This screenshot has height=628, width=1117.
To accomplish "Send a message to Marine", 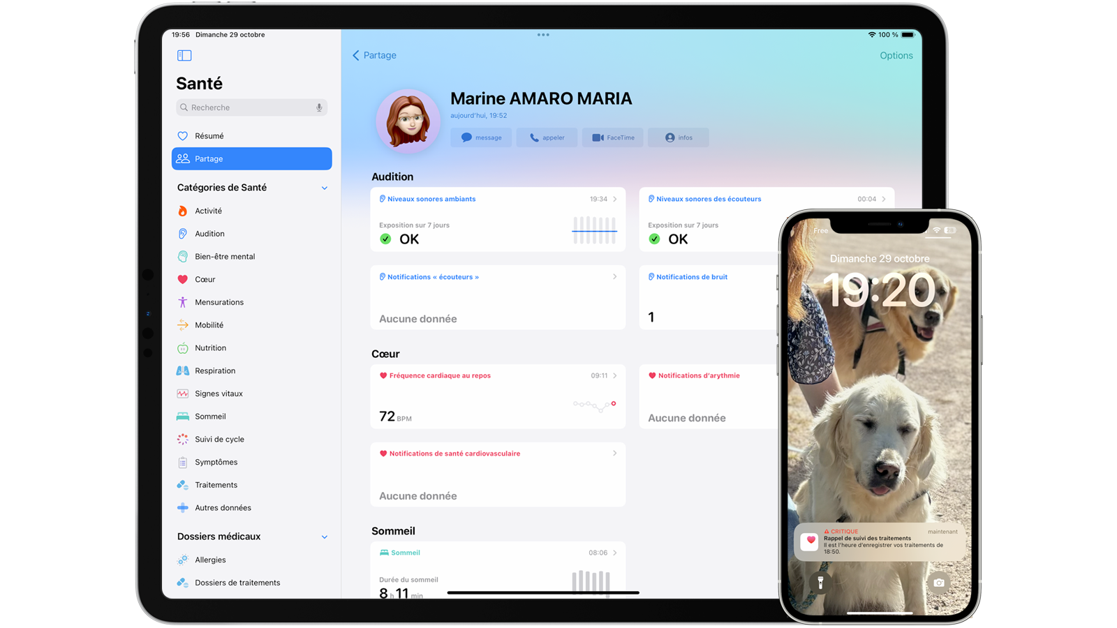I will point(481,137).
